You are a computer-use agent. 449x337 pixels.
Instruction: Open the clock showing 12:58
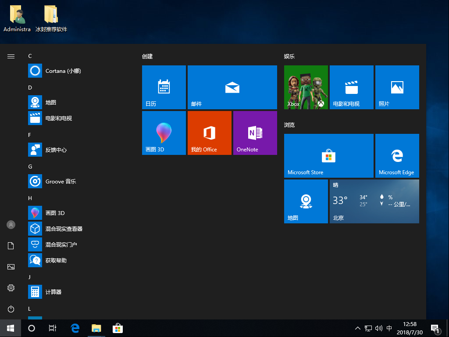coord(410,328)
